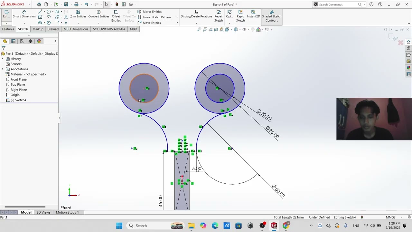Screen dimensions: 412x232
Task: Expand the Annotations tree node
Action: 3,69
